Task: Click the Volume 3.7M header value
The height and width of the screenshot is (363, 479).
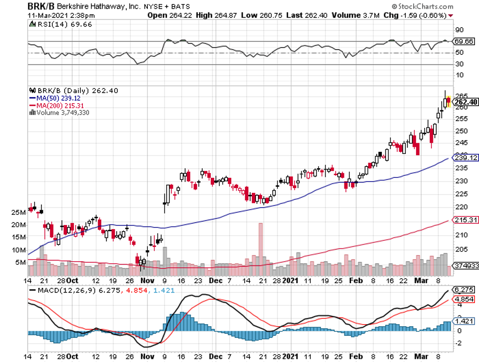Action: (356, 15)
